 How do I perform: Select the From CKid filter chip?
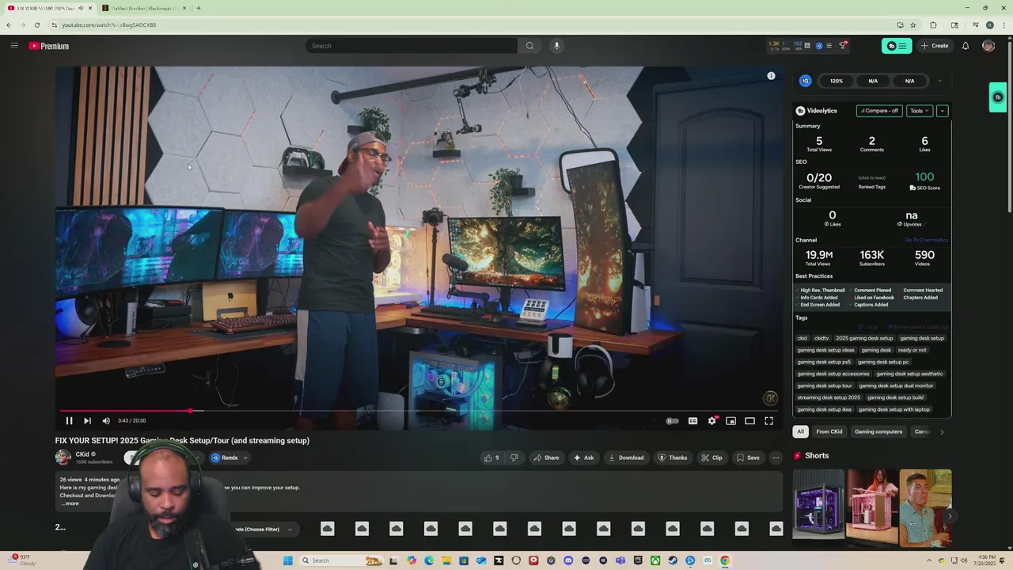coord(829,431)
